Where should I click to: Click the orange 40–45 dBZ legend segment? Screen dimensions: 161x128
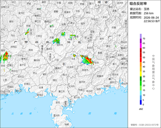pos(141,64)
